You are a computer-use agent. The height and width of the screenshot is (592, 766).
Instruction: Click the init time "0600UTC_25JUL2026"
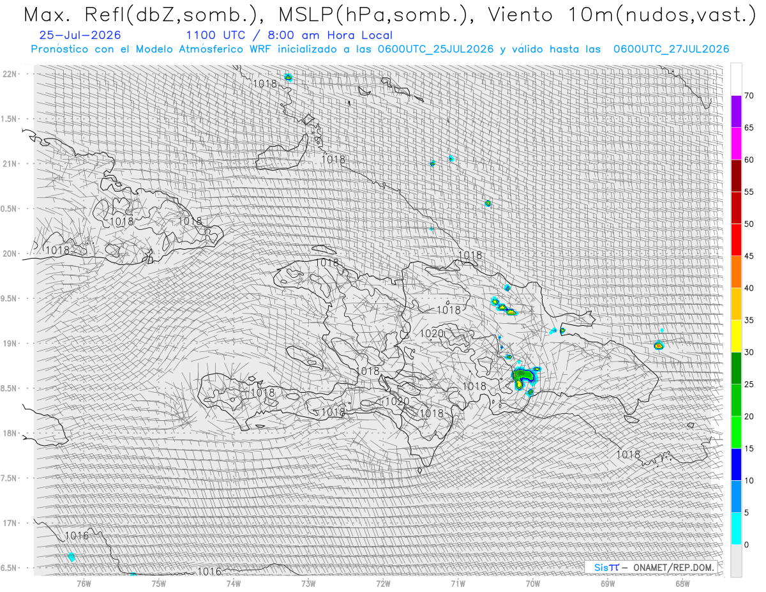pyautogui.click(x=435, y=49)
